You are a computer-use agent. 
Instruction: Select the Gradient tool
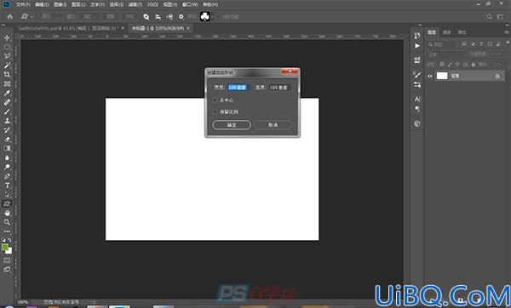[x=7, y=148]
